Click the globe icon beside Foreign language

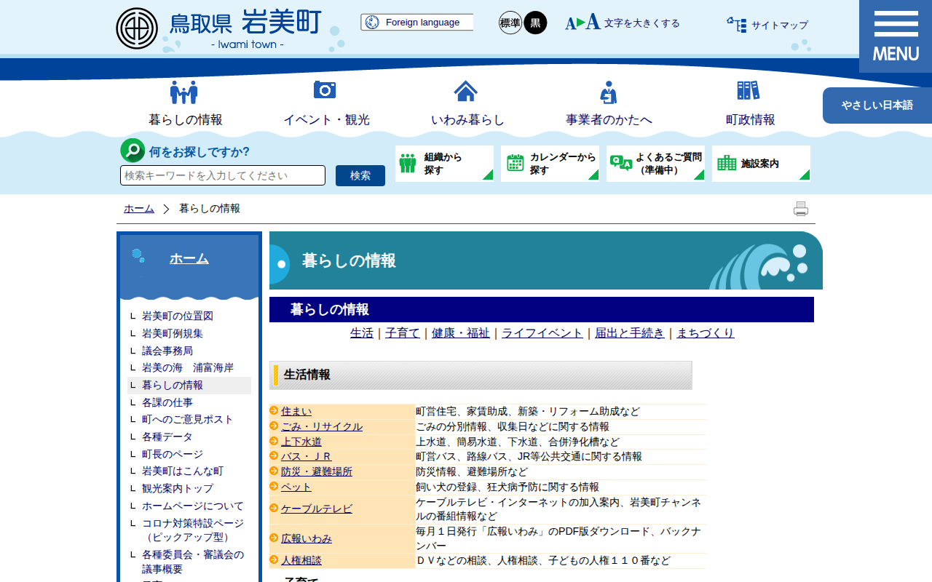point(372,23)
